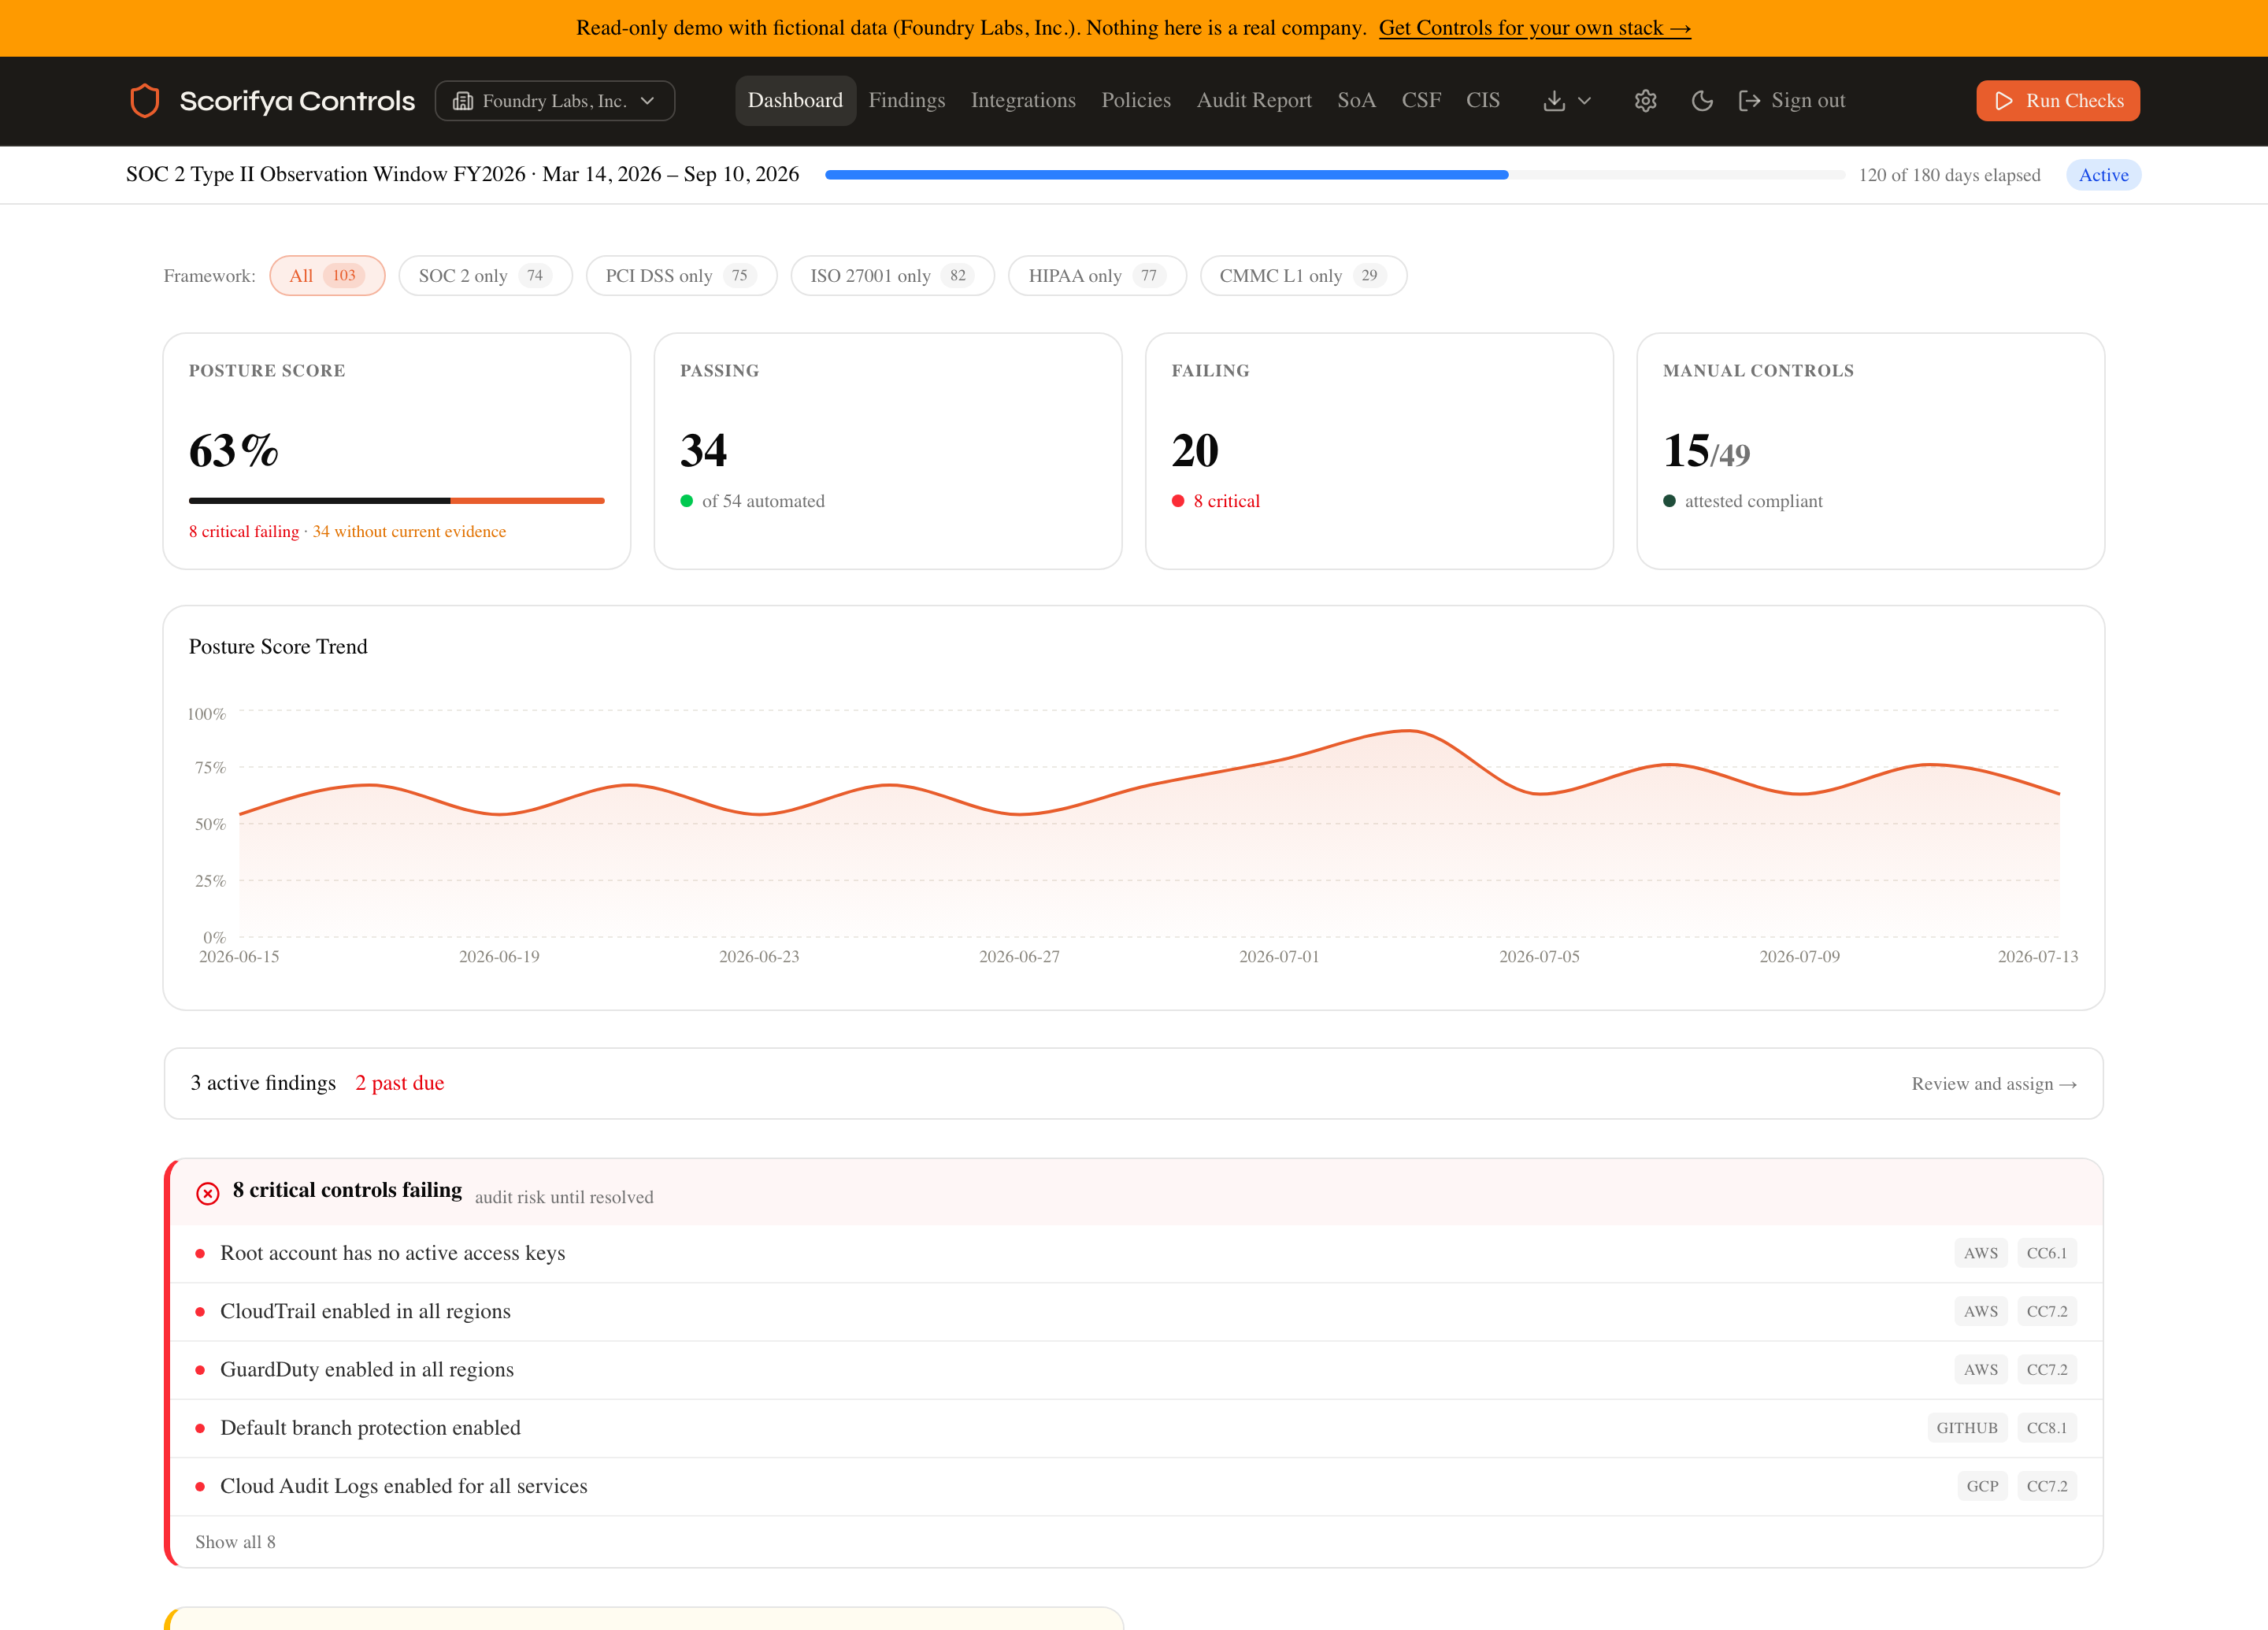Open settings via the gear icon

pyautogui.click(x=1646, y=101)
